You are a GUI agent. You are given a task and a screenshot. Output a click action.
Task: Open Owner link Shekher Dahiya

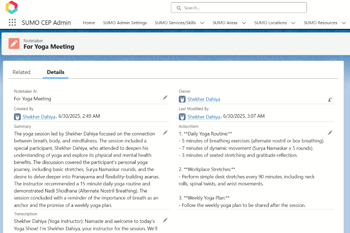(204, 99)
